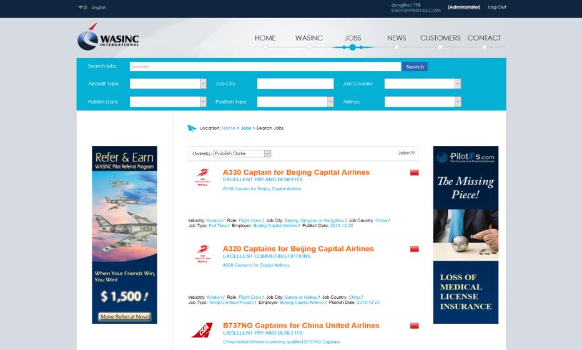
Task: Open A330 Captain for Beijing Capital Airlines
Action: 296,172
